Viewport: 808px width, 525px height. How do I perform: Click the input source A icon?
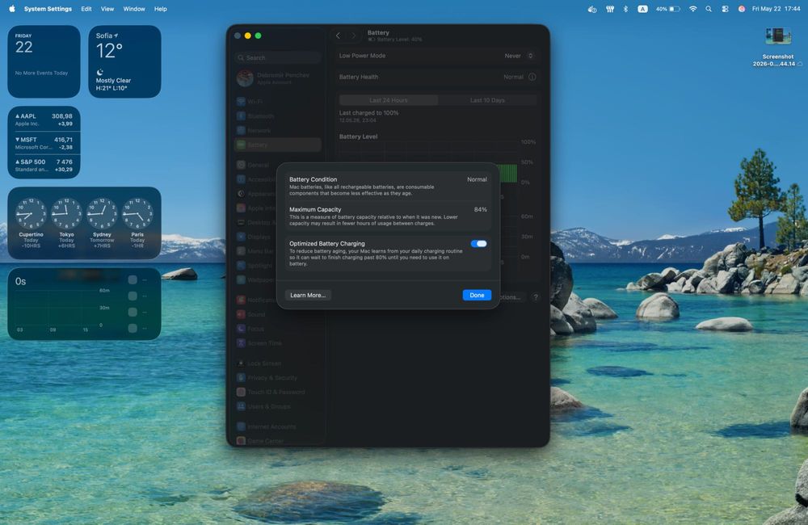(x=642, y=9)
